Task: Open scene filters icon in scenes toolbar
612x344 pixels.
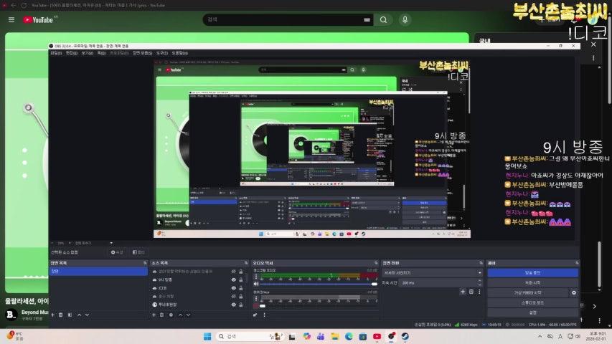Action: [70, 315]
